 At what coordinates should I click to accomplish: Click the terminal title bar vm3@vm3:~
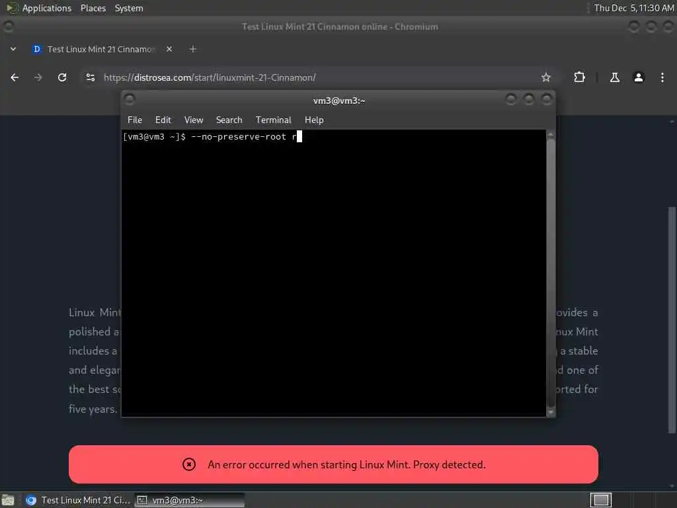pyautogui.click(x=339, y=101)
